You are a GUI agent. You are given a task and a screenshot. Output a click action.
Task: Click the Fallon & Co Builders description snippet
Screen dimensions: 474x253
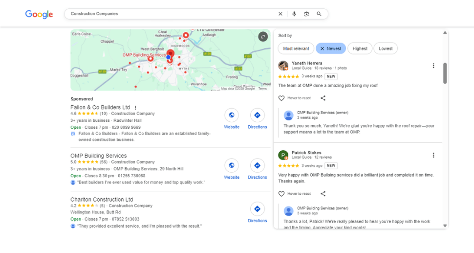(145, 137)
